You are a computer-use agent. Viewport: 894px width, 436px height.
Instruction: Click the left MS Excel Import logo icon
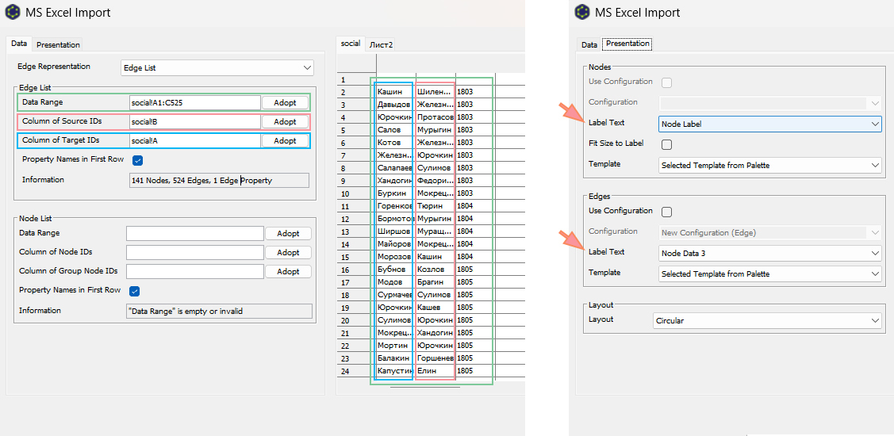click(x=12, y=12)
